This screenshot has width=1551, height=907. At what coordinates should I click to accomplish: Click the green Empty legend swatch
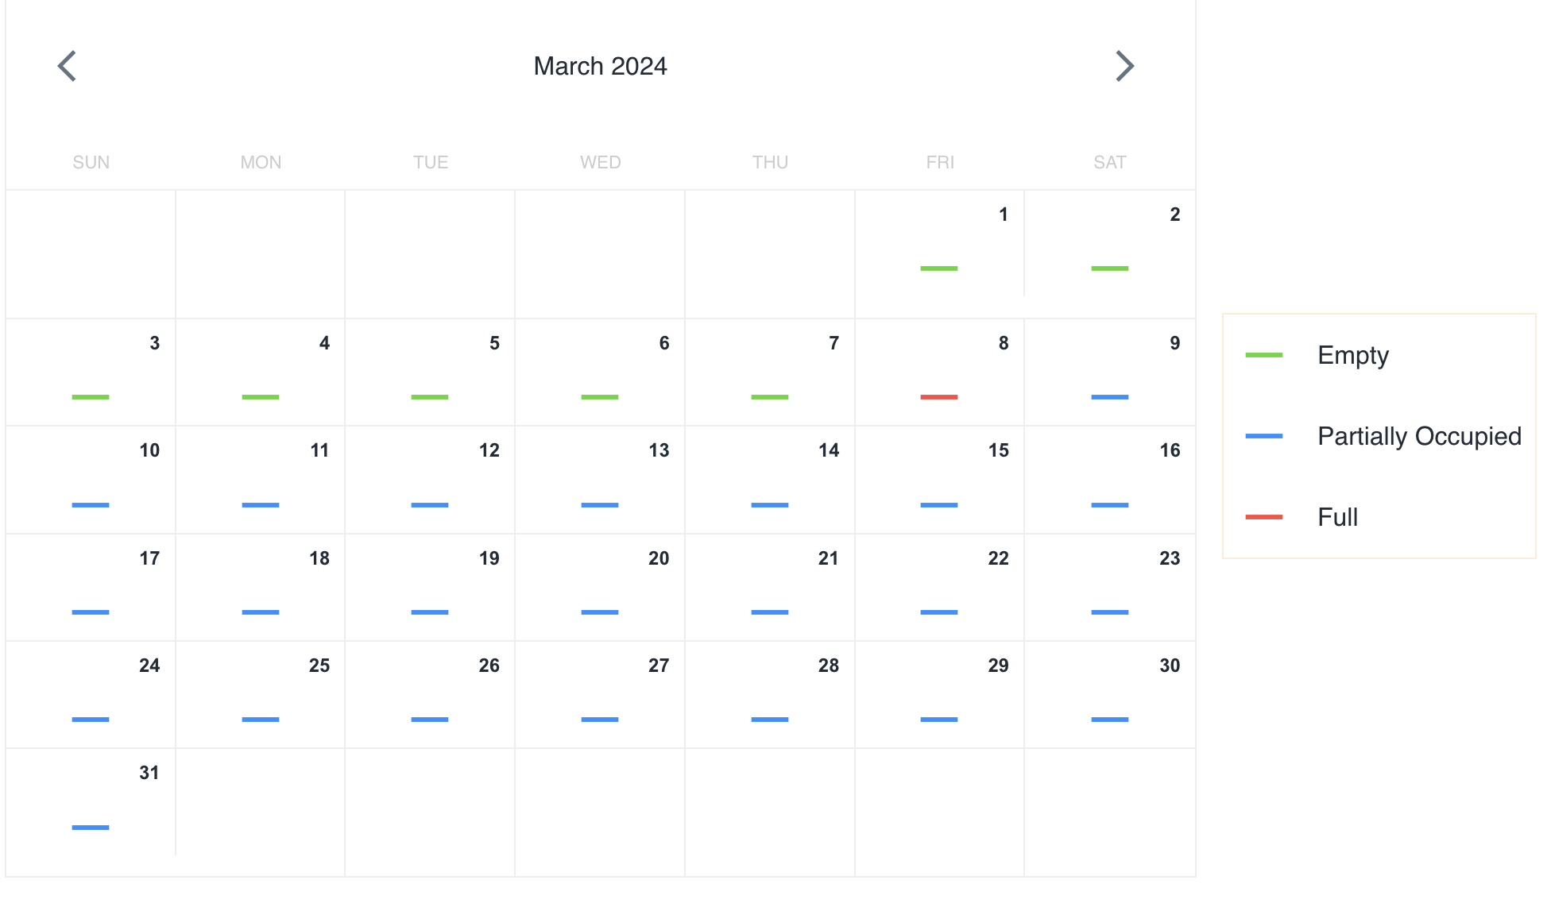1264,355
